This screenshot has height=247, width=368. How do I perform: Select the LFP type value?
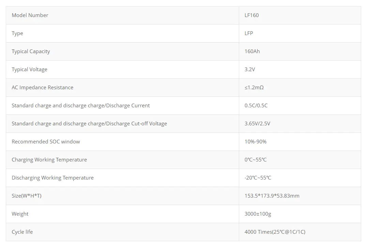(x=249, y=33)
